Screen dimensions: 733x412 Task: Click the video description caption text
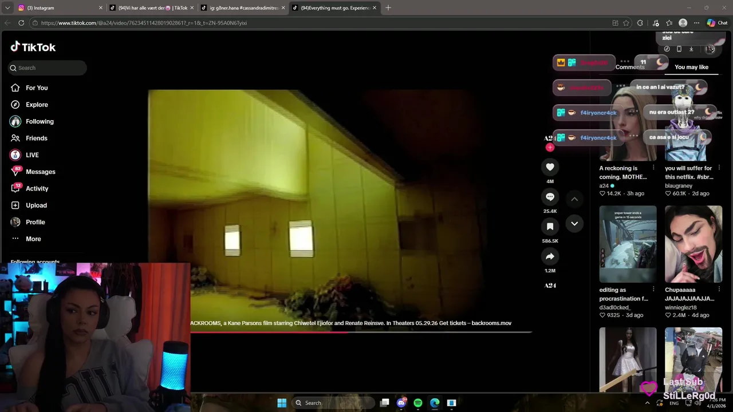point(351,323)
